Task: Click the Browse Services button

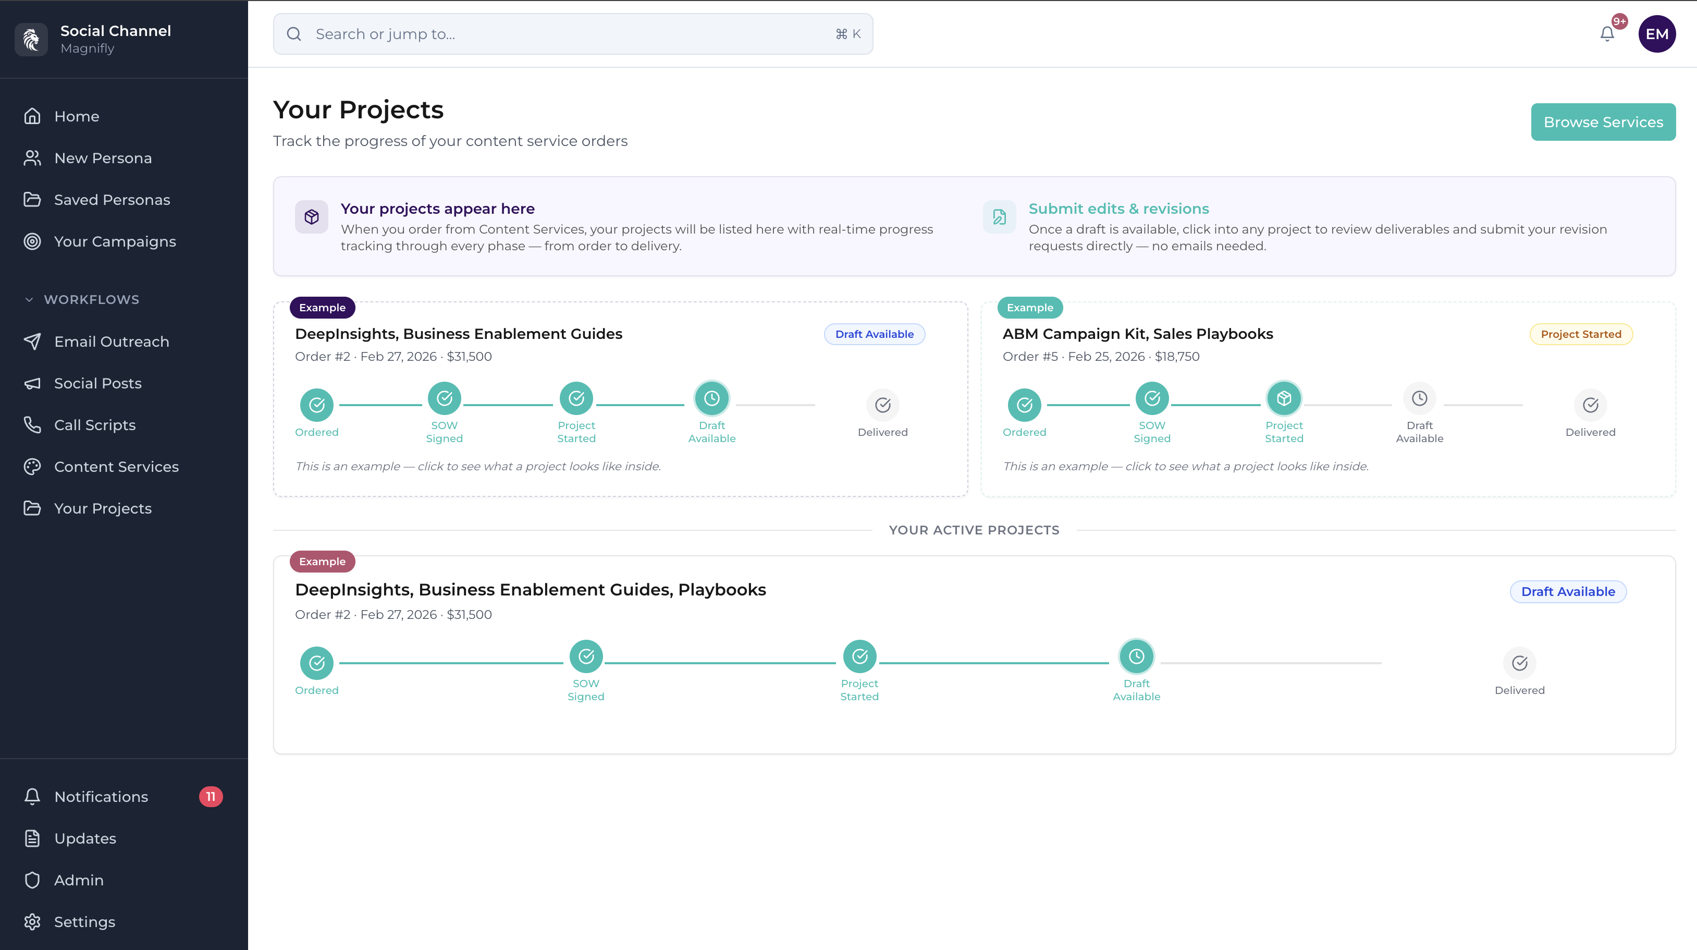Action: (1603, 122)
